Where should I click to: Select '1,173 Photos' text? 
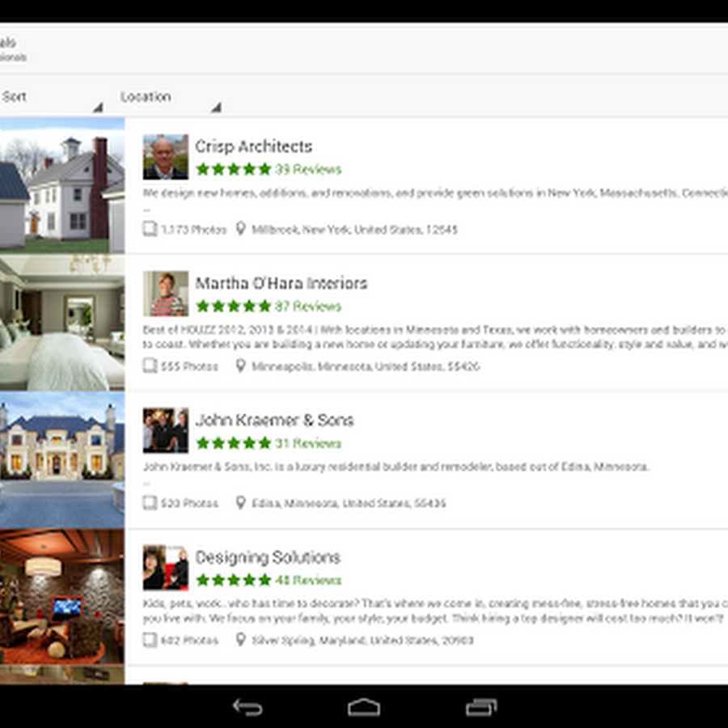tap(193, 230)
